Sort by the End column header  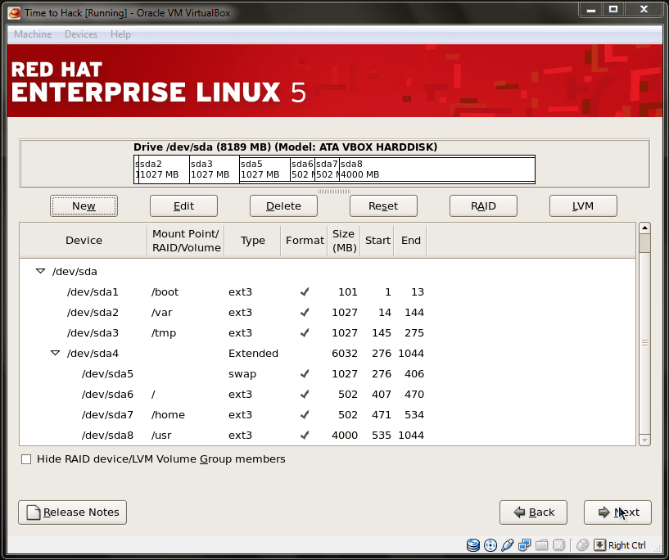coord(410,241)
